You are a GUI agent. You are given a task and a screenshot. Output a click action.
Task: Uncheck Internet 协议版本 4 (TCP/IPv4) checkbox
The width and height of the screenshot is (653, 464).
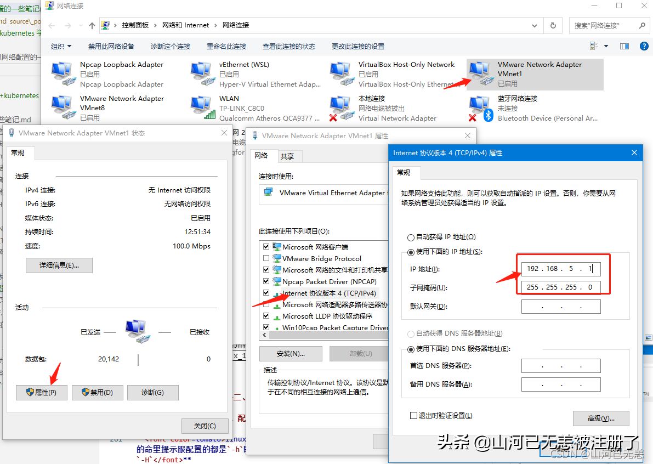[x=266, y=292]
